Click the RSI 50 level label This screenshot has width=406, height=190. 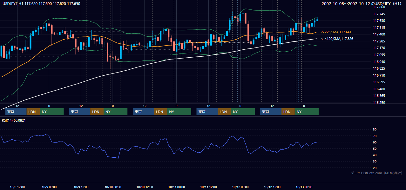pyautogui.click(x=375, y=149)
